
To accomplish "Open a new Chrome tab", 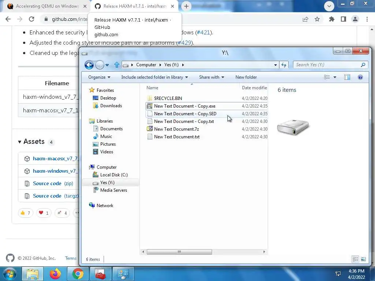I will pyautogui.click(x=186, y=7).
